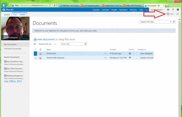Viewport: 182px width, 117px height.
Task: Open Newsfeed from the top navigation
Action: pyautogui.click(x=123, y=10)
